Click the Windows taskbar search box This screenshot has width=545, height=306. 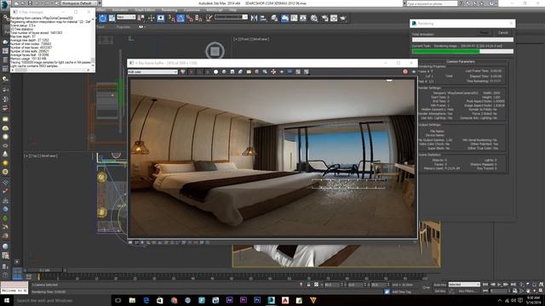point(62,300)
